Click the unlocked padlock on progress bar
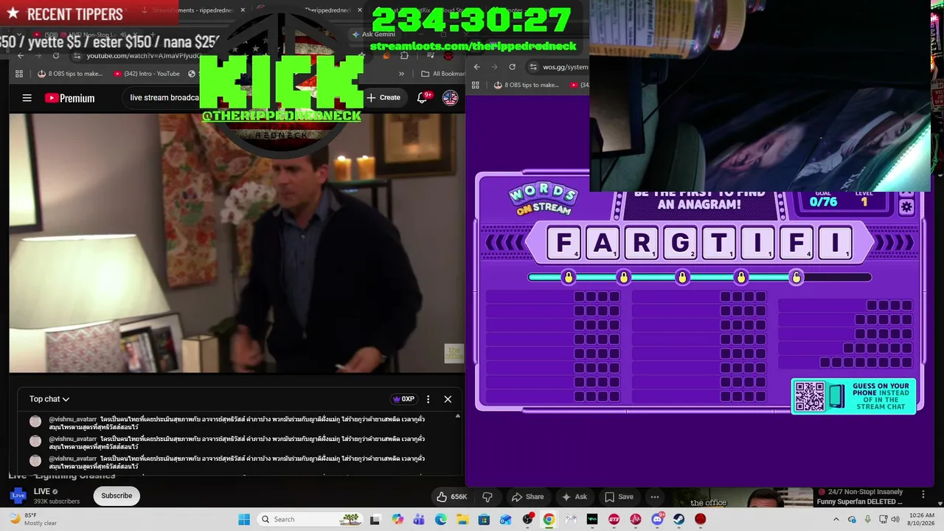The image size is (944, 531). click(796, 277)
